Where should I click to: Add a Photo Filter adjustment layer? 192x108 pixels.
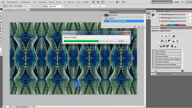pyautogui.click(x=173, y=41)
